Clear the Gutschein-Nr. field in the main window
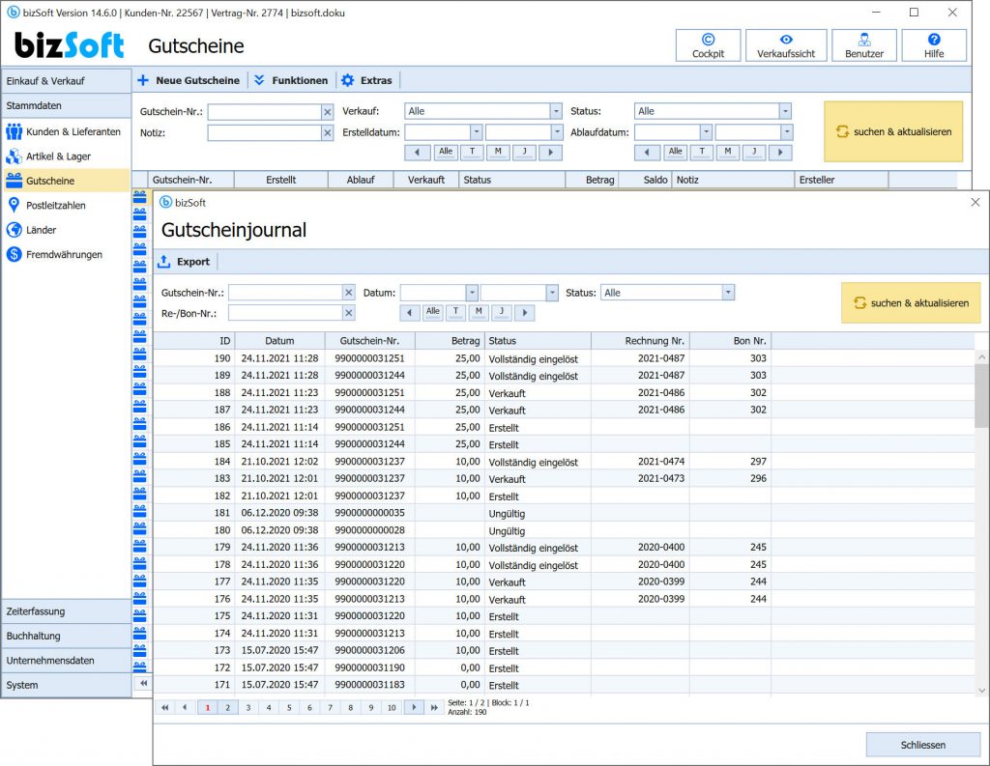Viewport: 990px width, 766px height. coord(327,112)
